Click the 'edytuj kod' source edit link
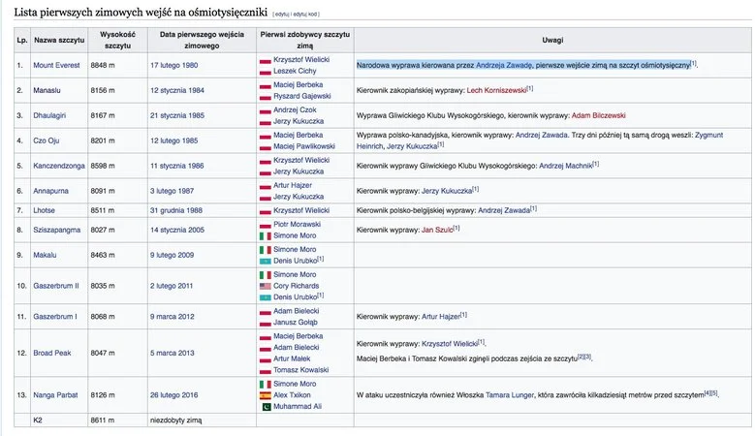This screenshot has height=436, width=755. (x=305, y=14)
